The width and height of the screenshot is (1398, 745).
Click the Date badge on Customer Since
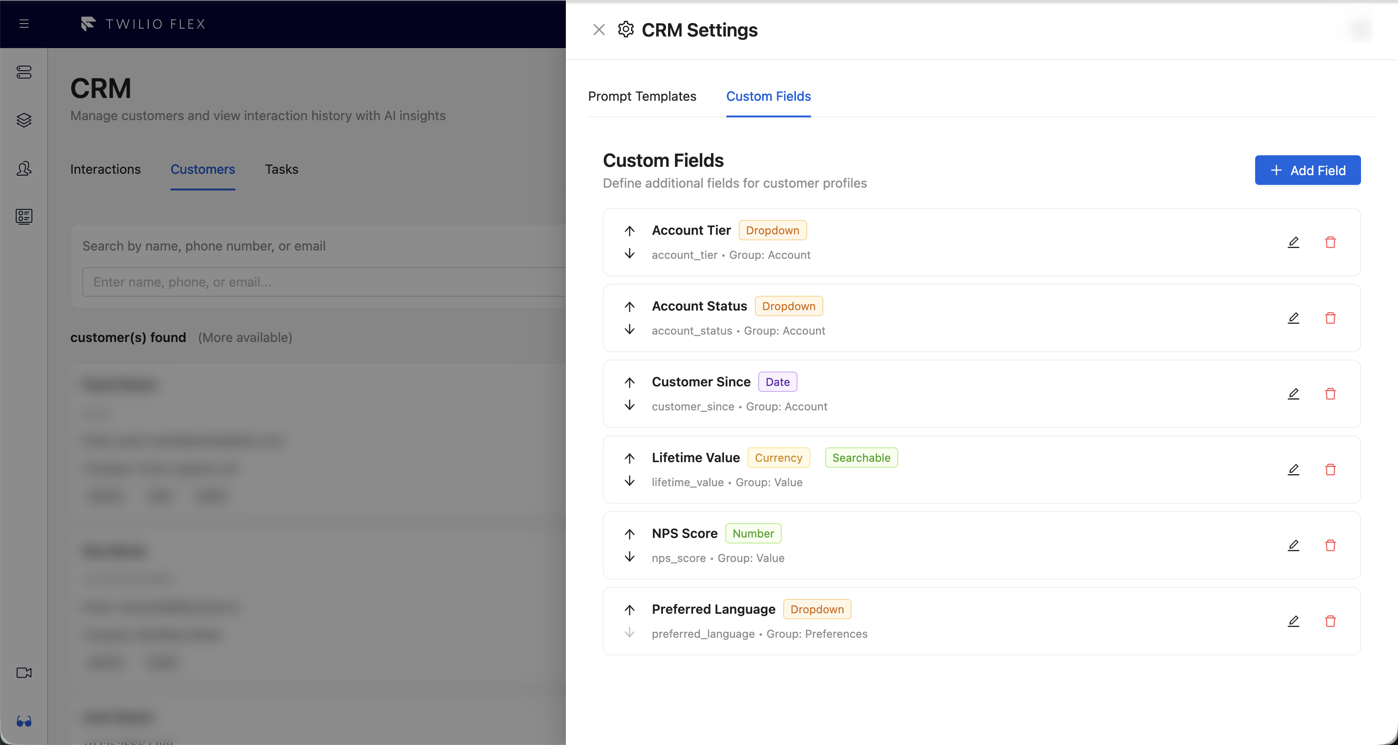777,382
